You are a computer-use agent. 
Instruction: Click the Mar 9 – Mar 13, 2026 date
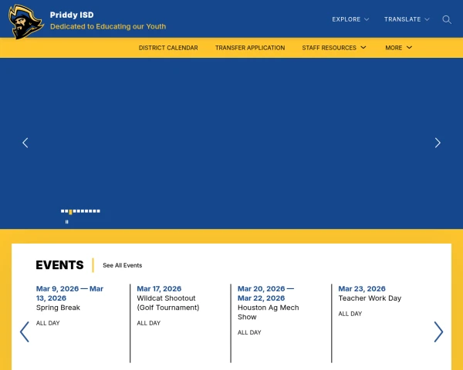(69, 293)
